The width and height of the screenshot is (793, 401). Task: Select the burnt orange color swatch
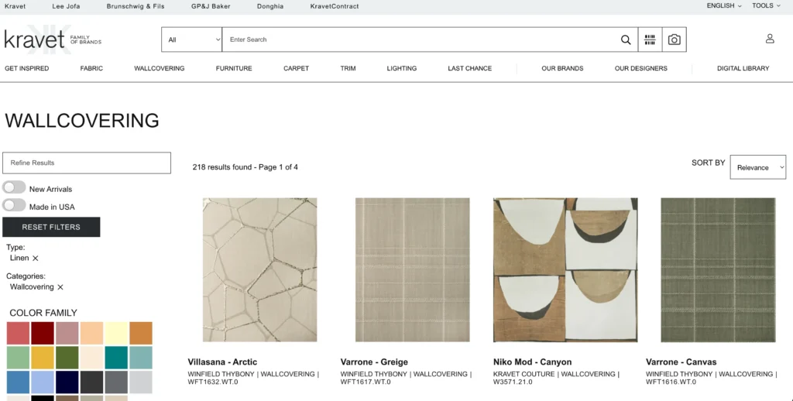[141, 333]
